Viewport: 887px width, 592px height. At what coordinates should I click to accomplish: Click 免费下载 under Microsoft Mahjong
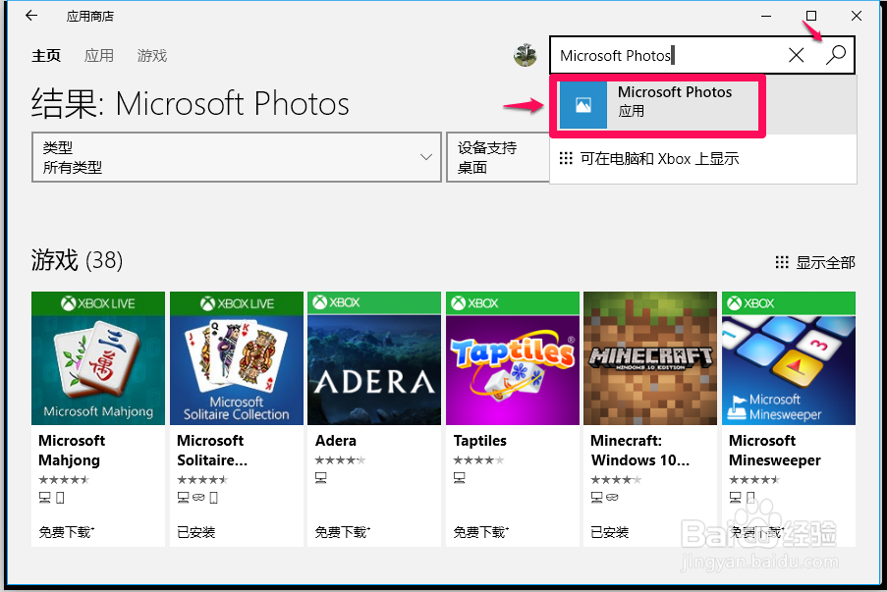tap(66, 532)
